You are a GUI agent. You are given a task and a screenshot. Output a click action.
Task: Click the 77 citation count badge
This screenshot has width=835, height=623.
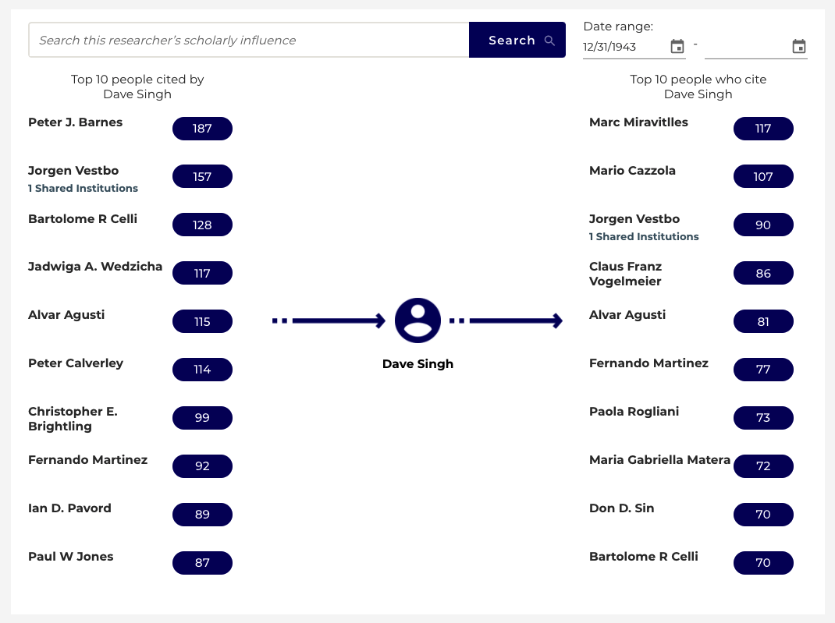763,370
